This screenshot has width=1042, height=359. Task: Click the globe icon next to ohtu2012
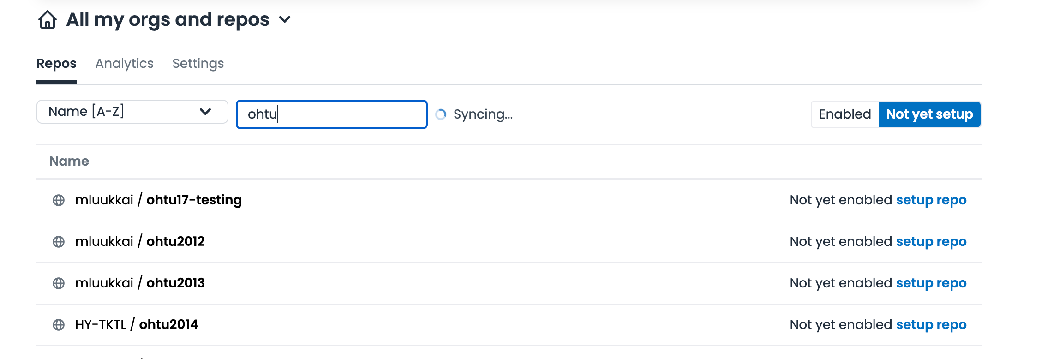(59, 242)
